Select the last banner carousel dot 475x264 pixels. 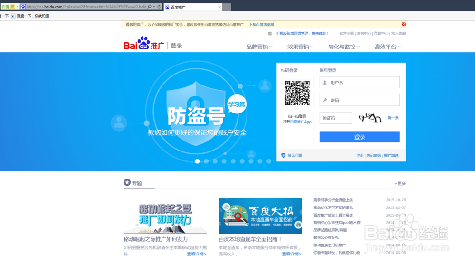point(269,161)
